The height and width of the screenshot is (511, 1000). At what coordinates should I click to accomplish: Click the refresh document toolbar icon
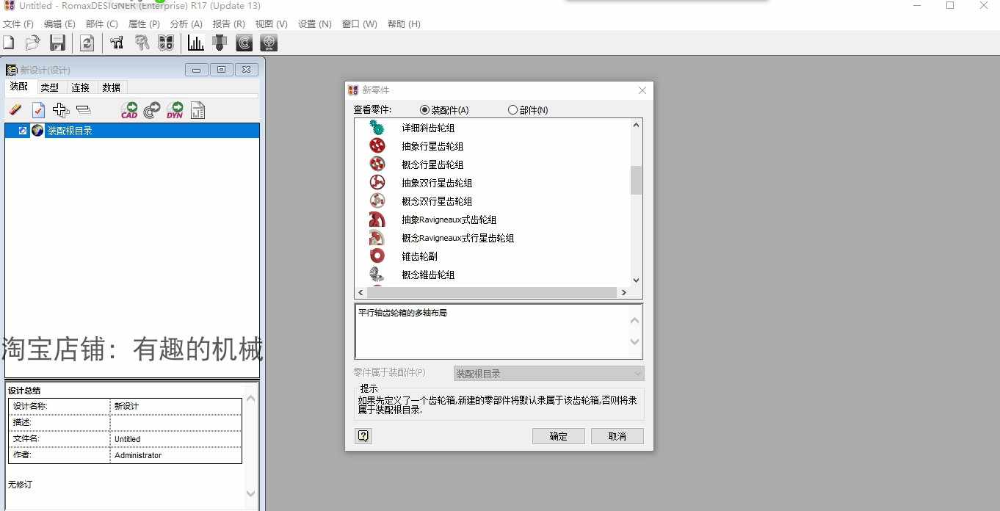pyautogui.click(x=87, y=43)
